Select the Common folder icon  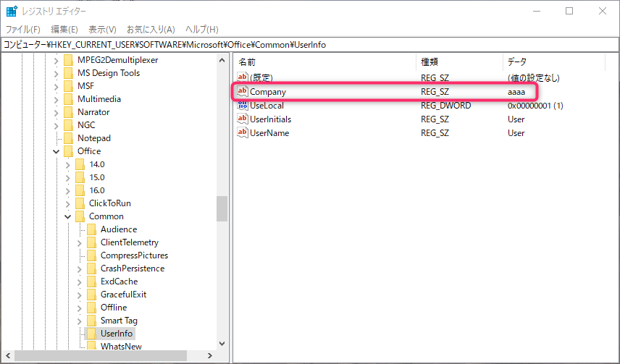tap(80, 216)
